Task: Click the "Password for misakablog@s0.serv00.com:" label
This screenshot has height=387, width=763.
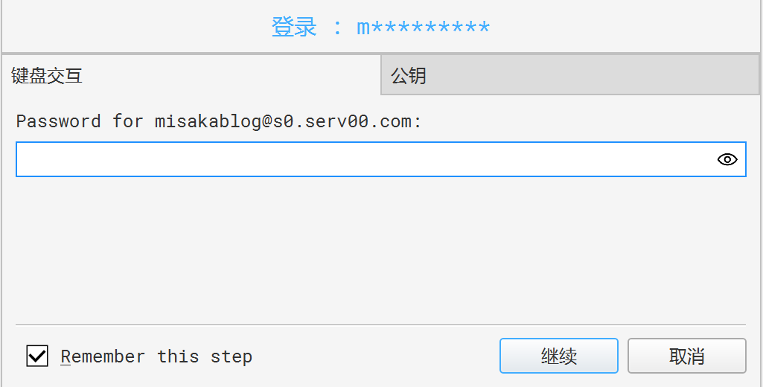Action: [x=219, y=121]
